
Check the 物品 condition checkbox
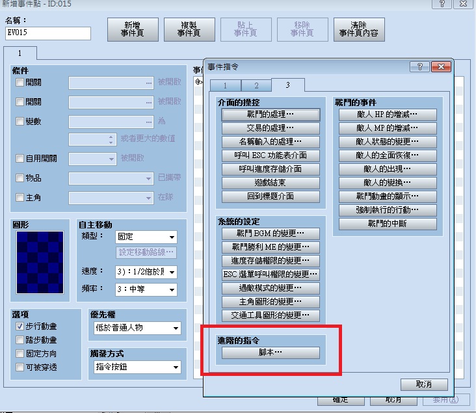coord(20,178)
